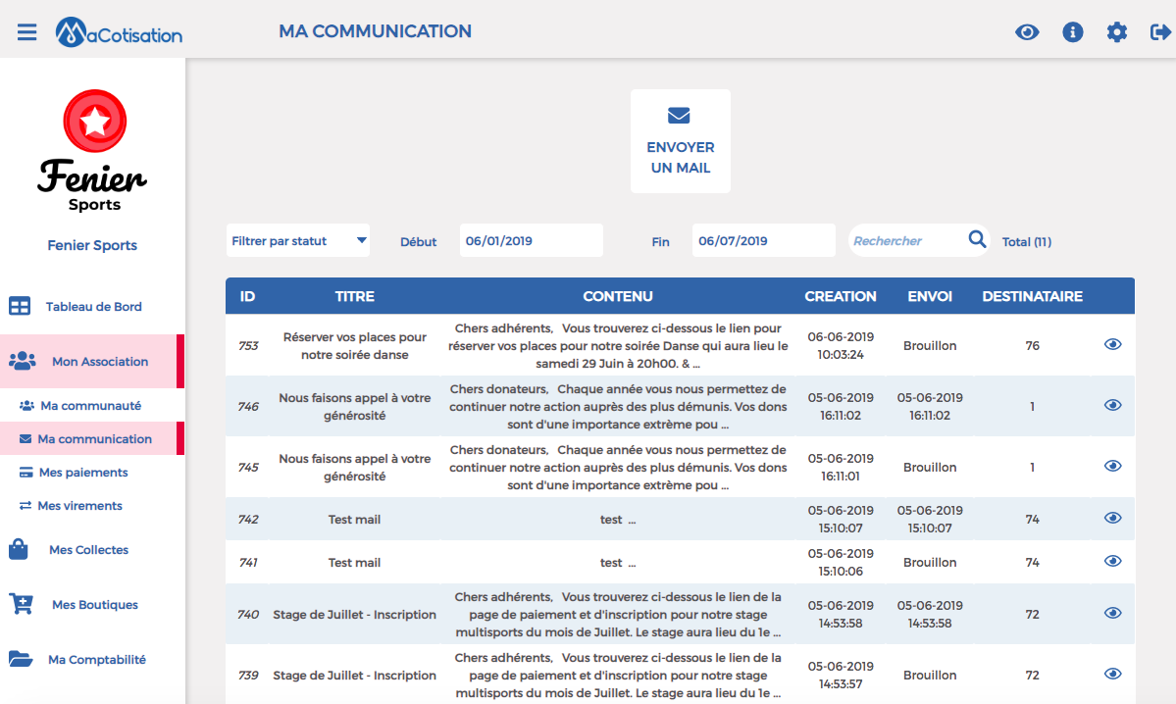
Task: Open settings gear icon
Action: 1117,32
